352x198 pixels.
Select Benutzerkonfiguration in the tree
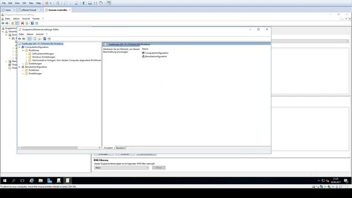(x=36, y=67)
